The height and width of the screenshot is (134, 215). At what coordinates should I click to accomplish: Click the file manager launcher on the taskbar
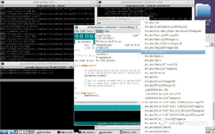point(12,132)
